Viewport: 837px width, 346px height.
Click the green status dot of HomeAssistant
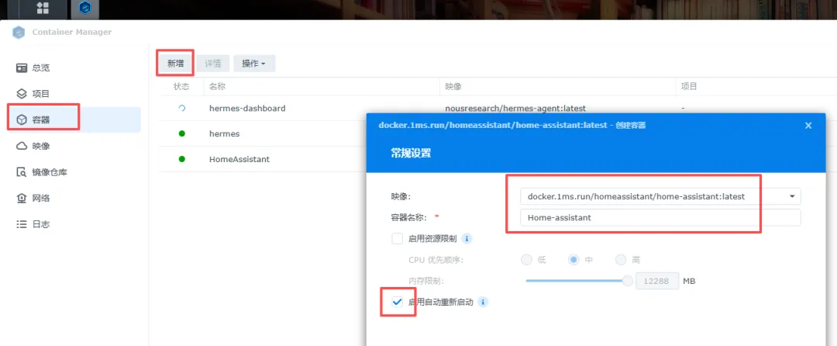point(182,159)
